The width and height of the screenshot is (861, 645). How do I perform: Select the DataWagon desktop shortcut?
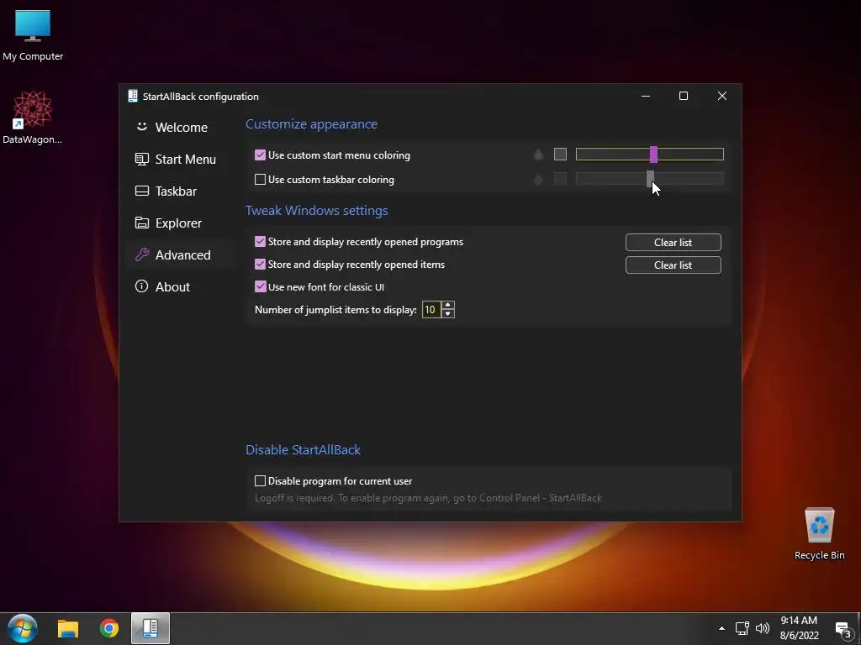pos(33,118)
